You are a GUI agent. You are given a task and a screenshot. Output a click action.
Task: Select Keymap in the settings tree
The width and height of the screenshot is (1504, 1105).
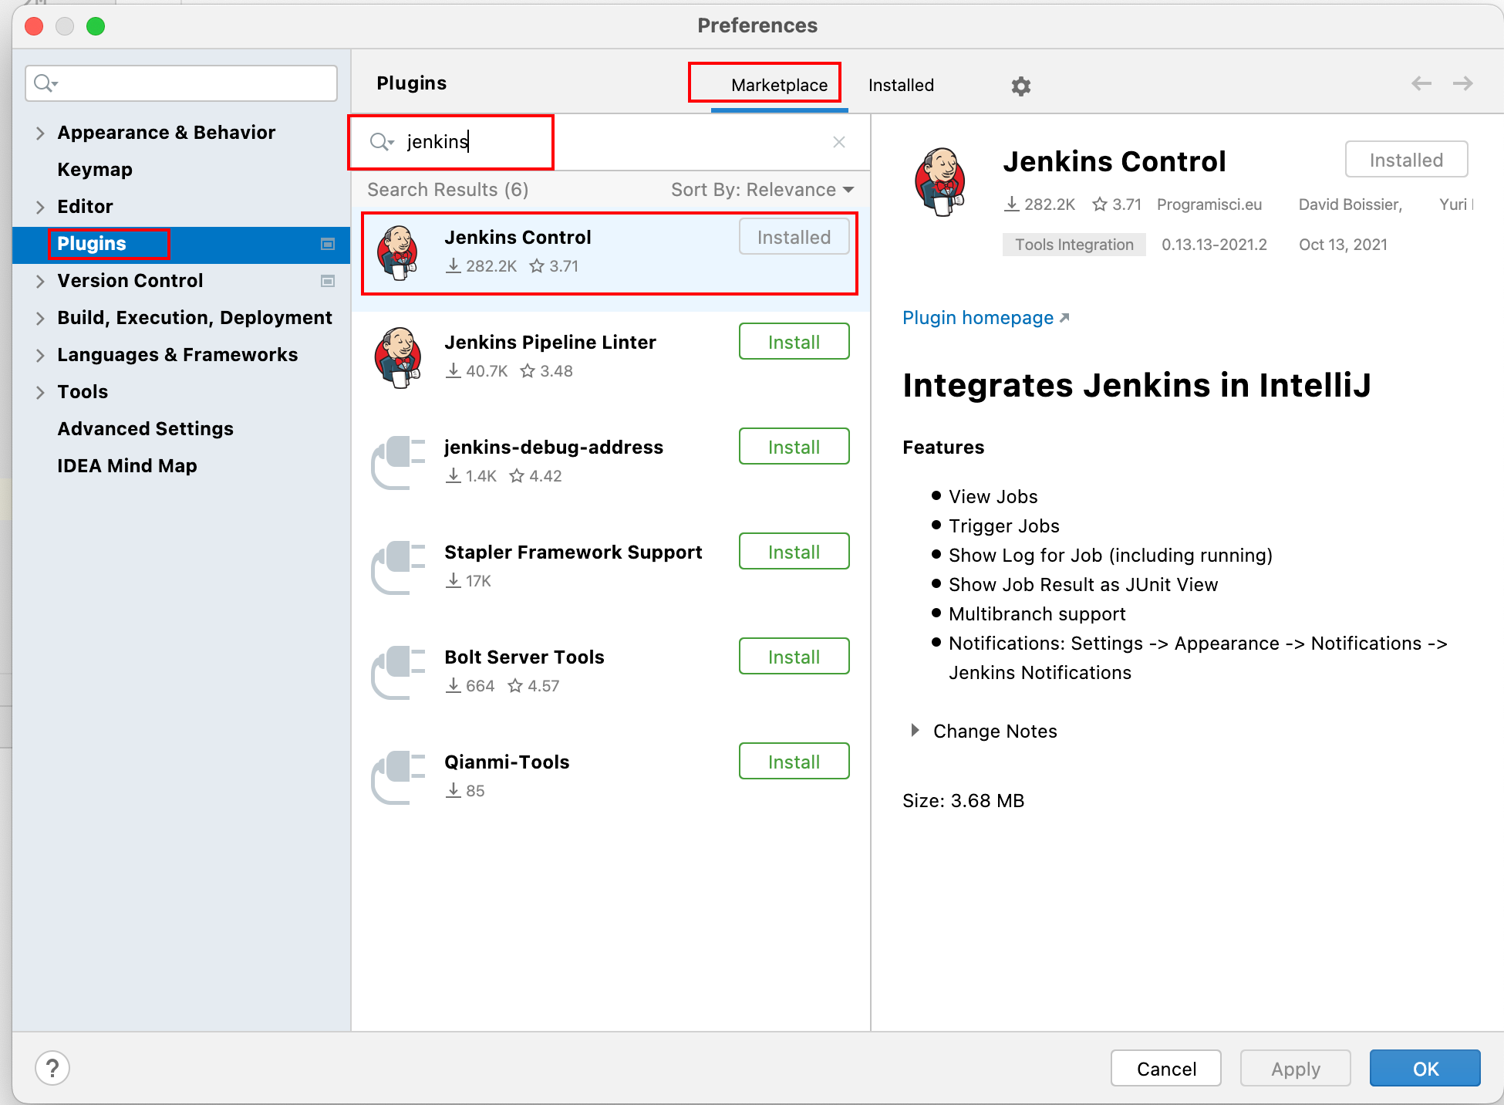coord(95,170)
